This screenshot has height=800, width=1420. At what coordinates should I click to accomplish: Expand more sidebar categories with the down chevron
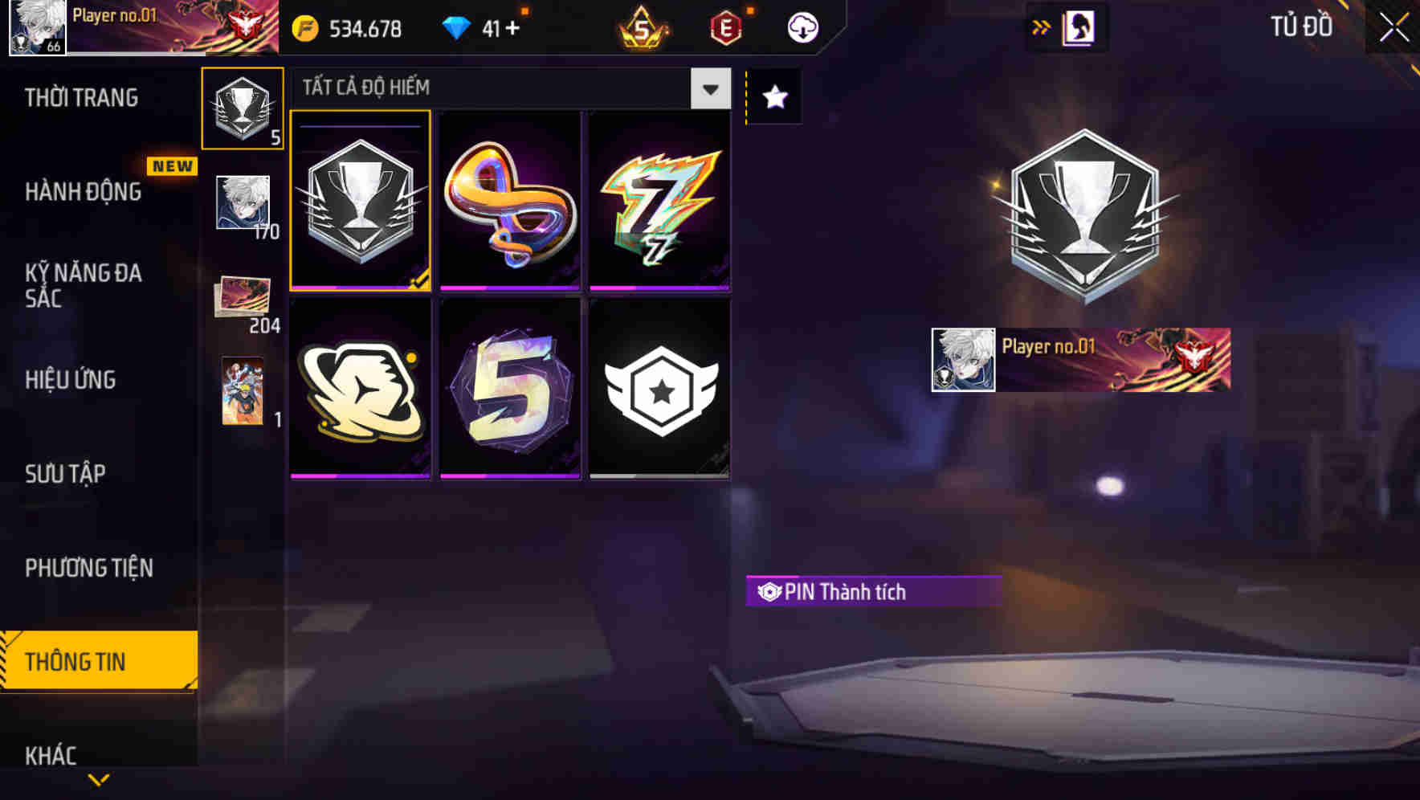tap(99, 780)
